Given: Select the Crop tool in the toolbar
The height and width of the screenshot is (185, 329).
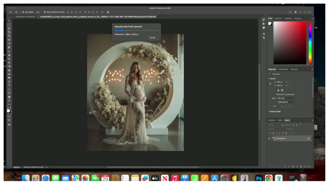Looking at the screenshot, I should point(9,36).
